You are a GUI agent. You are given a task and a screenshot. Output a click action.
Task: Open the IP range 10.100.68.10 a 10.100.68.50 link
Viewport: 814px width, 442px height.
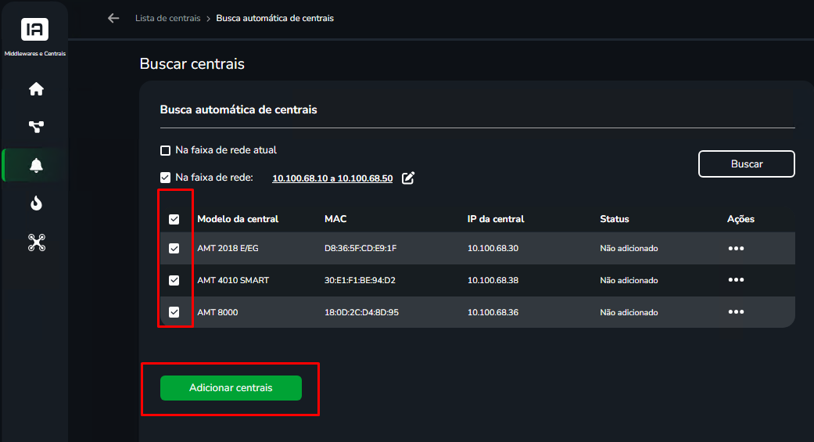click(x=332, y=178)
